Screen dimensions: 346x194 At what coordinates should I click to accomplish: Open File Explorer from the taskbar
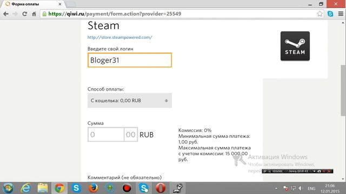42,188
